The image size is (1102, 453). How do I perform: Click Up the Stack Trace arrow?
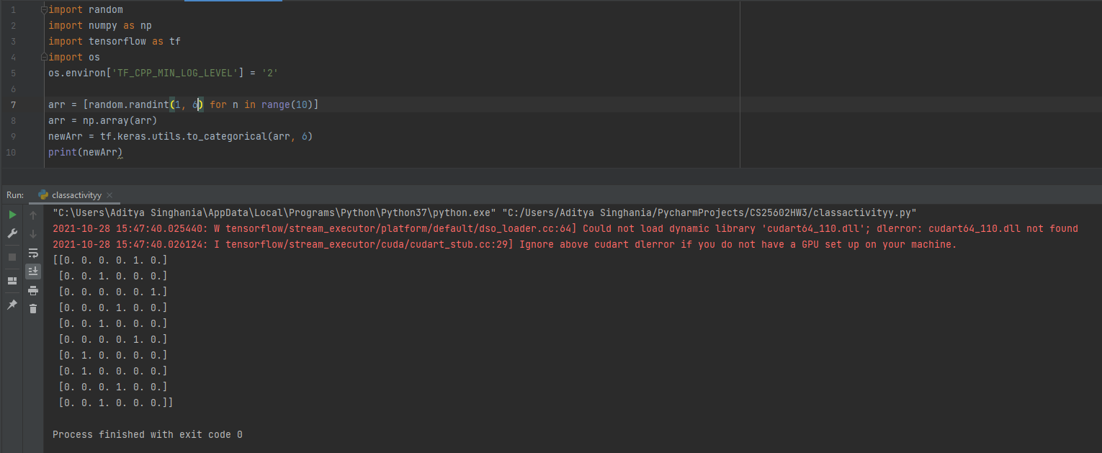click(33, 215)
